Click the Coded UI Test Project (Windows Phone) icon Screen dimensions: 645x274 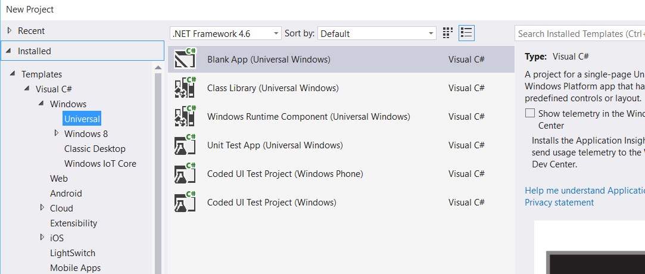[185, 173]
